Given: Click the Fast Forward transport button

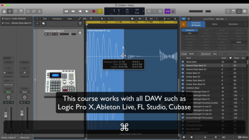Looking at the screenshot, I should tap(73, 11).
